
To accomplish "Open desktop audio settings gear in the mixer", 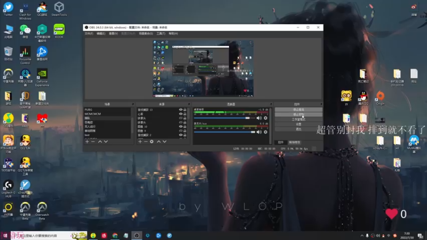I will [265, 118].
